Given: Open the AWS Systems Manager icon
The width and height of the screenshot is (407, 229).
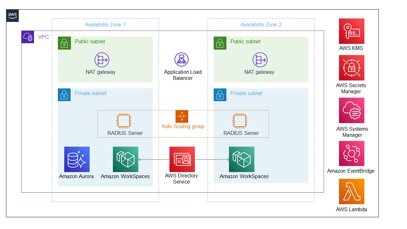Looking at the screenshot, I should click(351, 110).
